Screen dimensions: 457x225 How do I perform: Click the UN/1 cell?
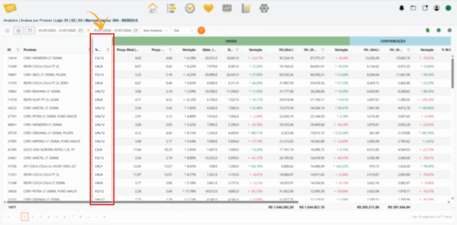coord(102,166)
